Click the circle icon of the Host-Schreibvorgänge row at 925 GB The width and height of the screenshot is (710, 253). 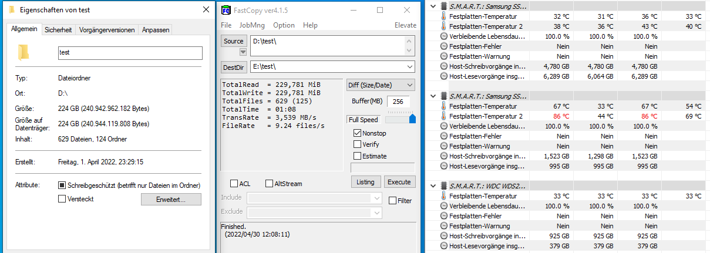pos(443,236)
